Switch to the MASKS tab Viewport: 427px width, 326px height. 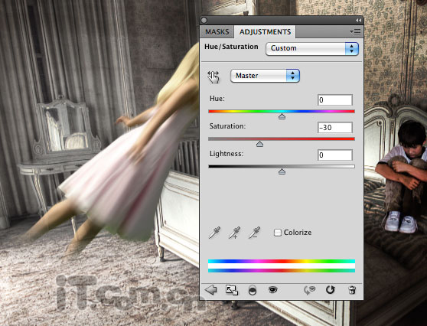click(x=217, y=32)
